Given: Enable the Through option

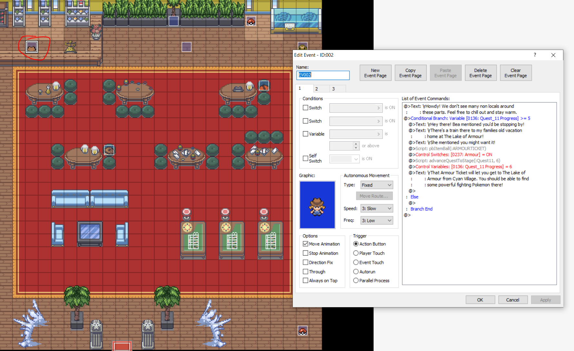Looking at the screenshot, I should [x=305, y=272].
